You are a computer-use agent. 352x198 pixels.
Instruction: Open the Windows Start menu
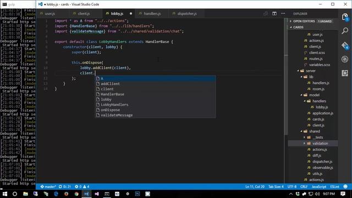(5, 194)
